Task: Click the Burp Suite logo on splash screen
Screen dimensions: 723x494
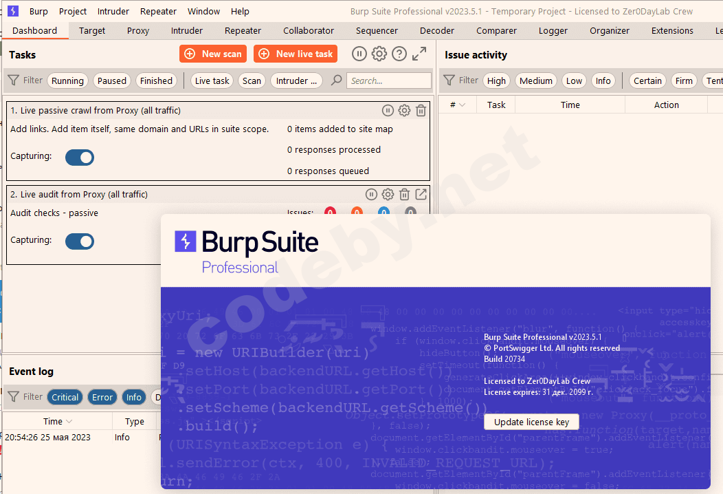Action: coord(186,241)
